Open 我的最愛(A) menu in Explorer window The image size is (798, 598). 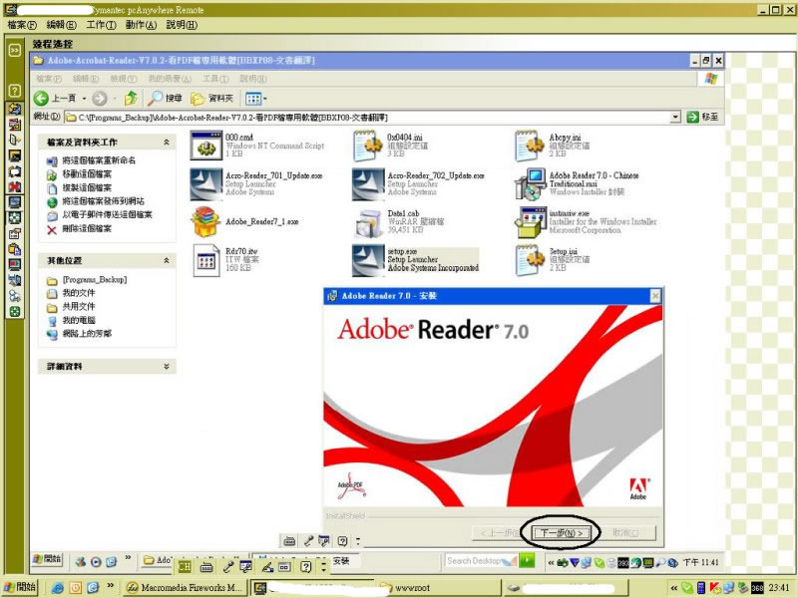pos(170,79)
